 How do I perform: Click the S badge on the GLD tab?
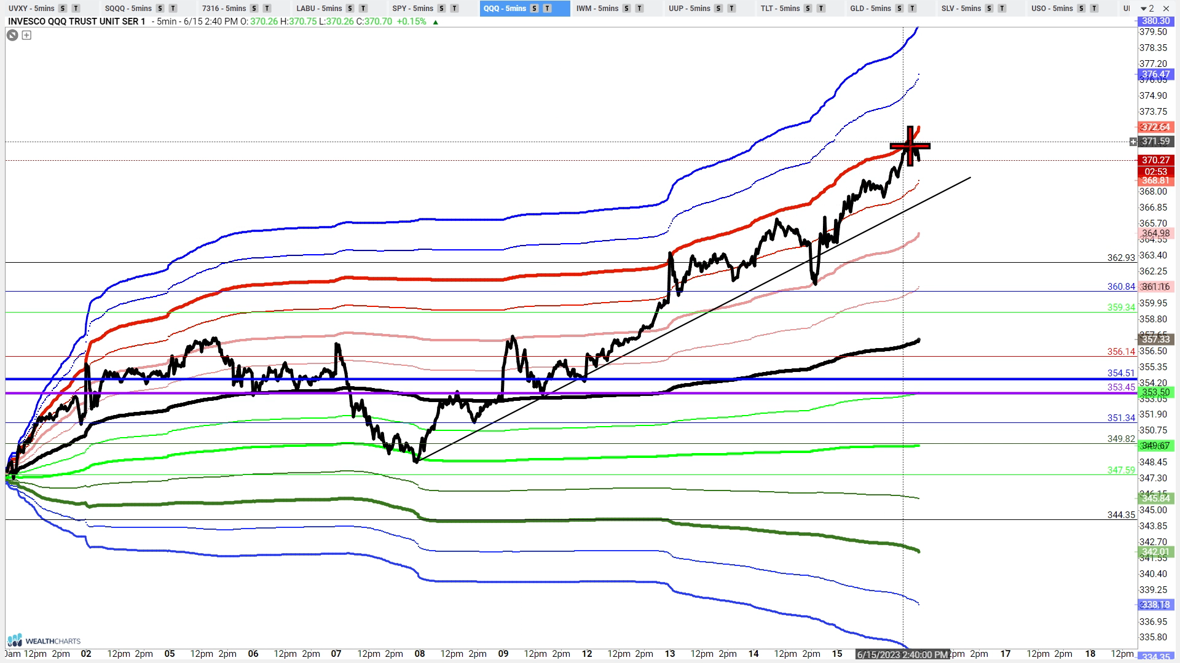[x=899, y=9]
